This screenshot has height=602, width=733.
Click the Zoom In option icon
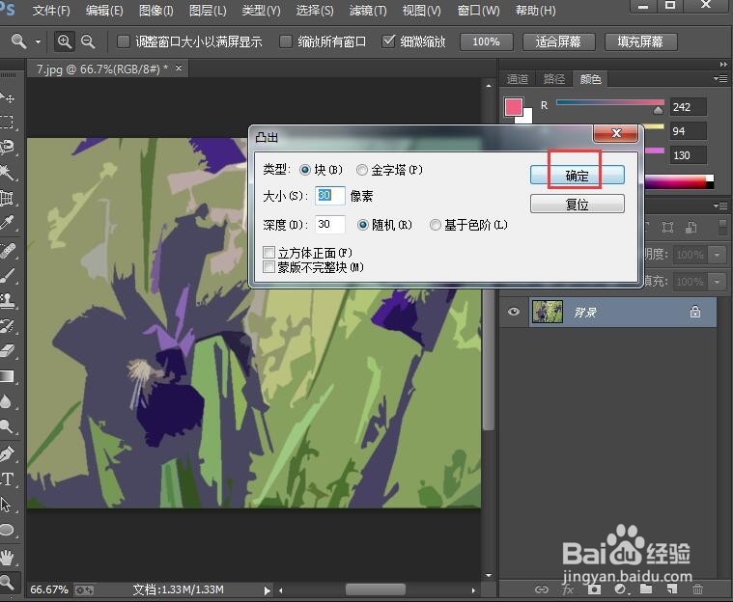click(65, 41)
